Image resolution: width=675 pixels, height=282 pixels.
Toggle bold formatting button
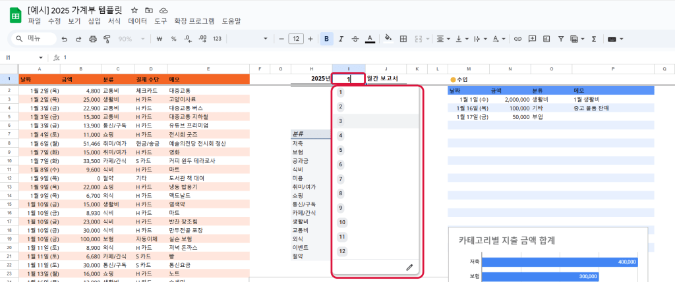[x=326, y=39]
